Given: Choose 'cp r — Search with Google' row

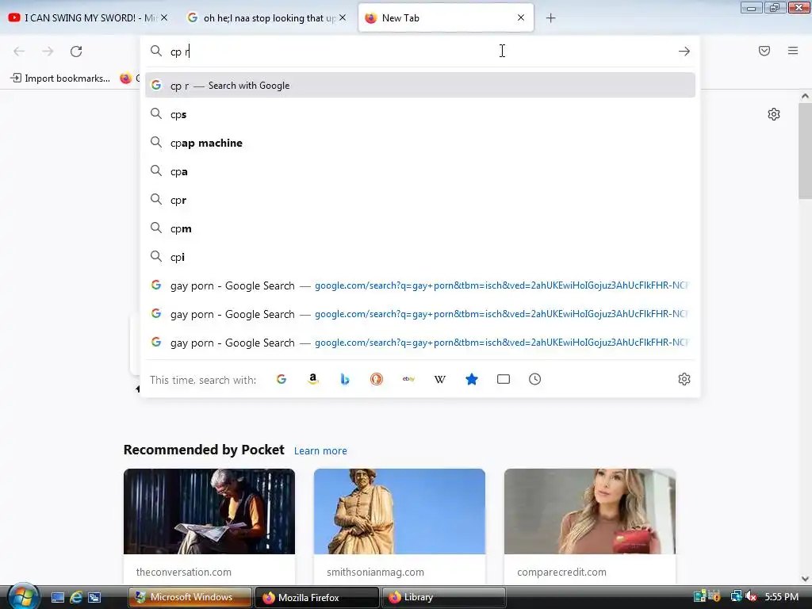Looking at the screenshot, I should point(420,86).
